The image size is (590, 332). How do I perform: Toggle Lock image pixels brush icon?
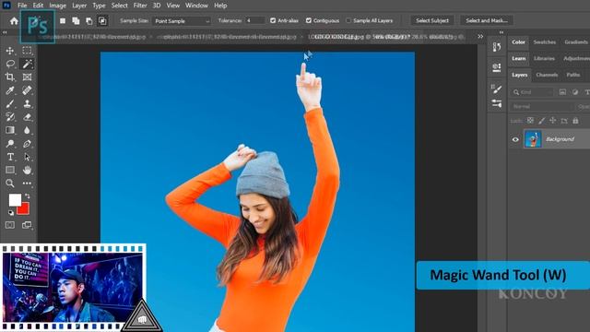tap(541, 121)
